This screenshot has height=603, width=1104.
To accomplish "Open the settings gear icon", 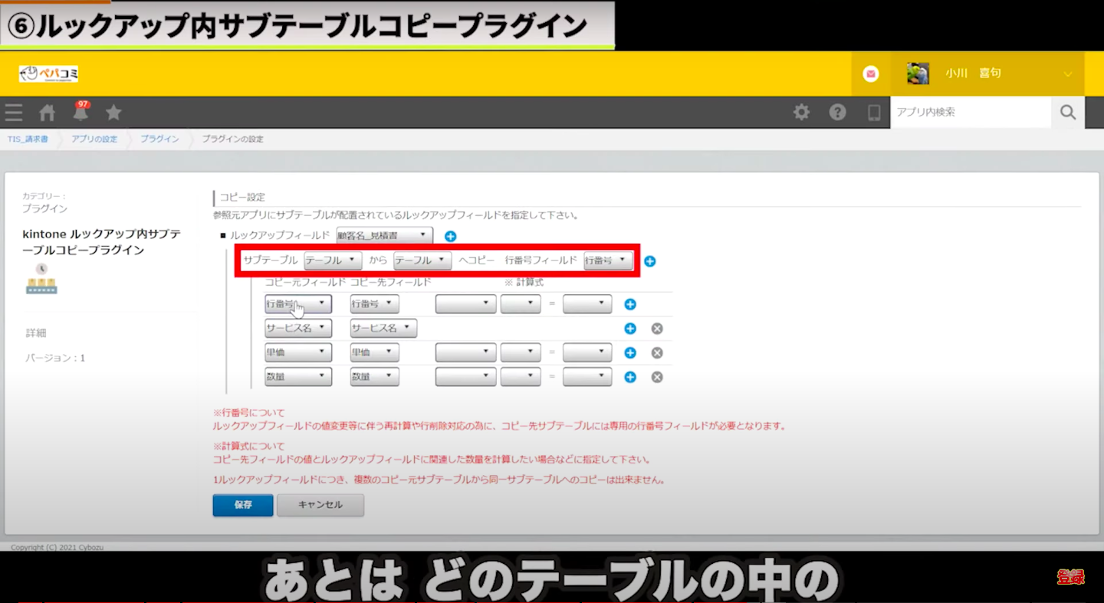I will (x=801, y=113).
